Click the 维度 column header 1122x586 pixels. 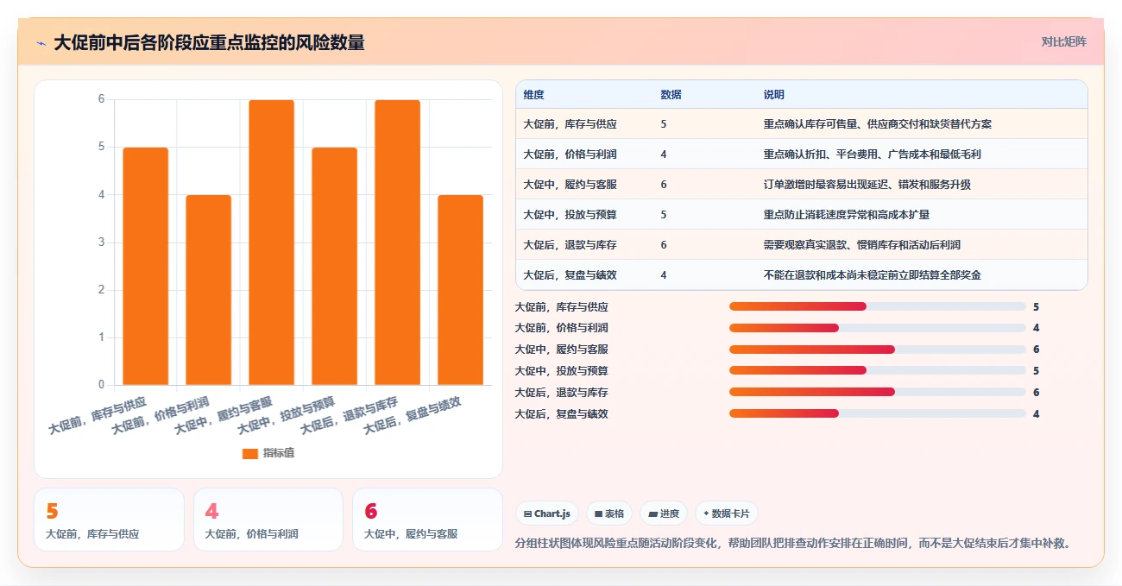(x=533, y=94)
